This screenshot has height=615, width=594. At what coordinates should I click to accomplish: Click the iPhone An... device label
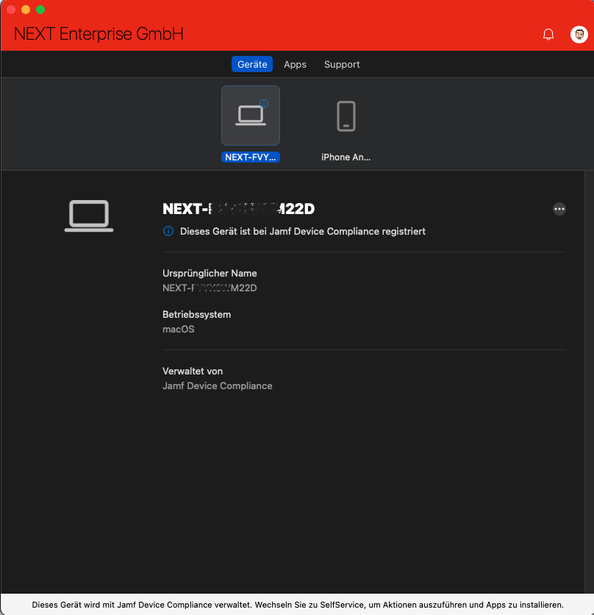(346, 157)
